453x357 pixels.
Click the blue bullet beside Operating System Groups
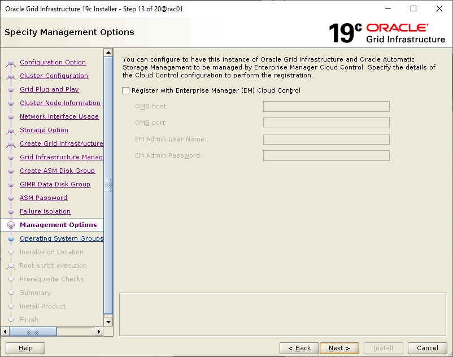(x=11, y=239)
